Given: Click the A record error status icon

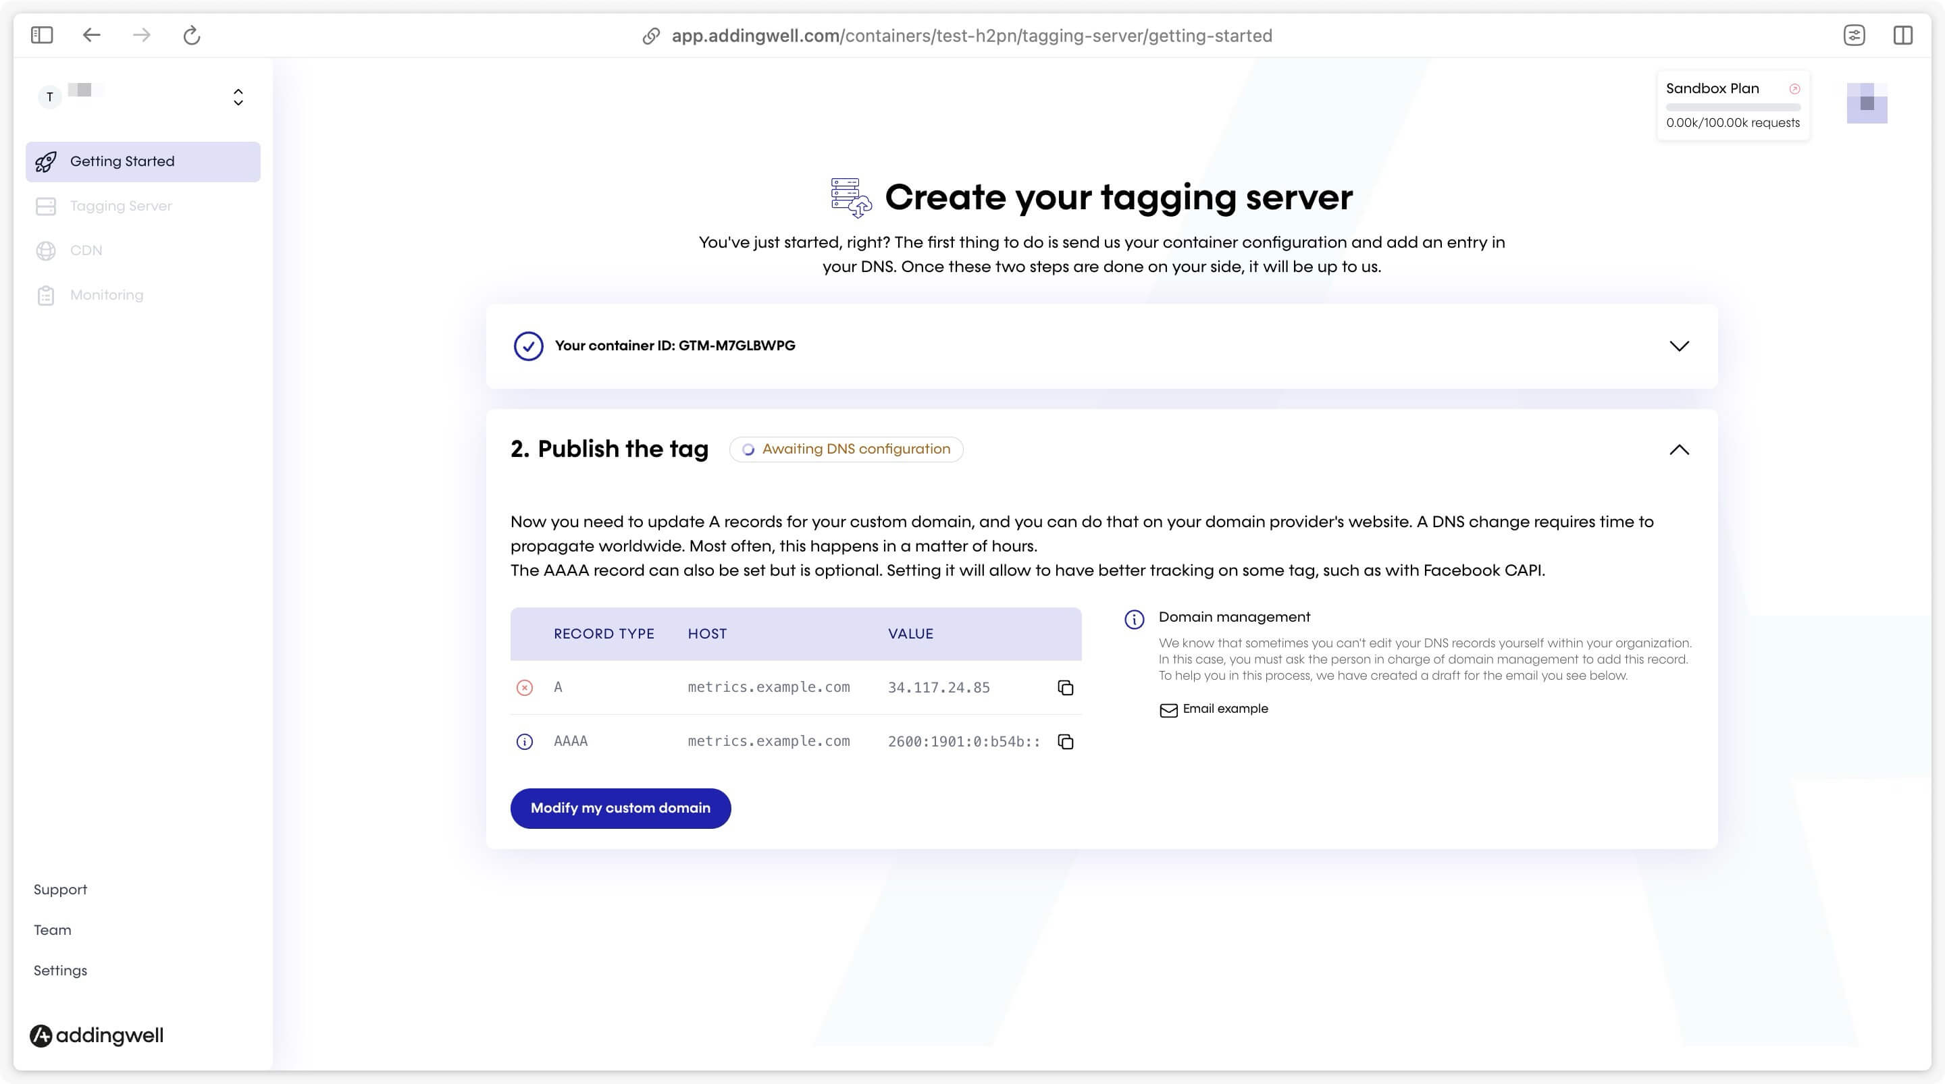Looking at the screenshot, I should (525, 688).
